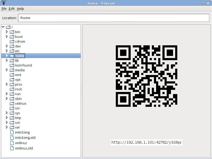Click the sbin folder icon

pyautogui.click(x=12, y=99)
